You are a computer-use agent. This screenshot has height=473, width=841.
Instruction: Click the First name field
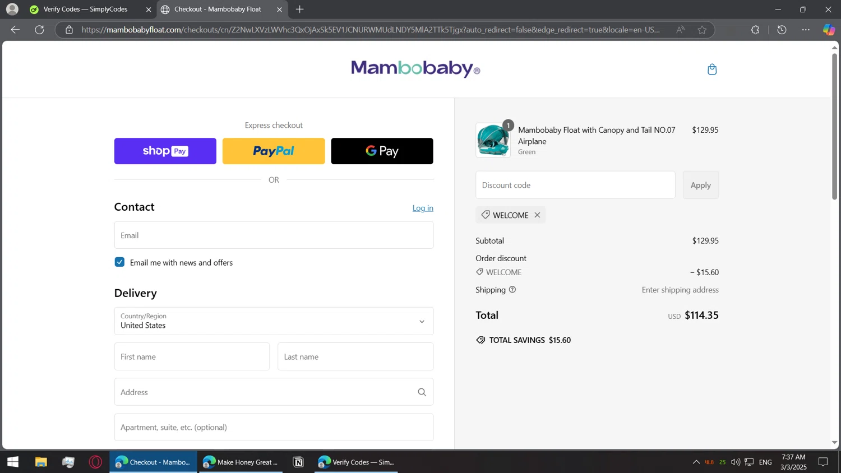pos(192,356)
